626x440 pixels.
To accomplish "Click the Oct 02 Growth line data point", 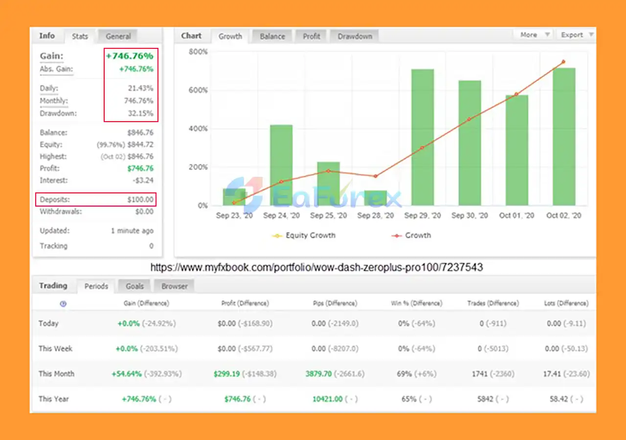I will 563,62.
